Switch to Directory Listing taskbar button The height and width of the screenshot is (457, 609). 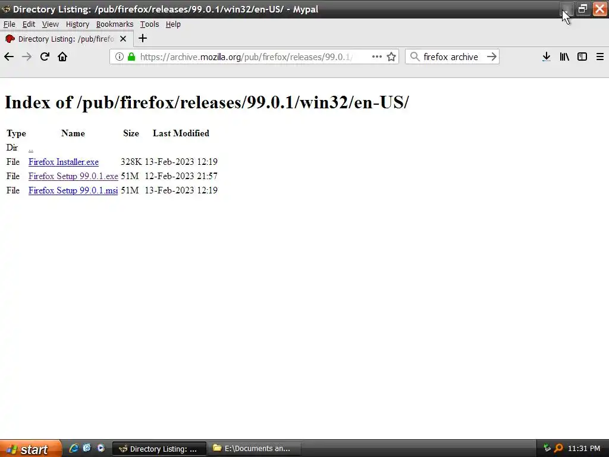159,449
